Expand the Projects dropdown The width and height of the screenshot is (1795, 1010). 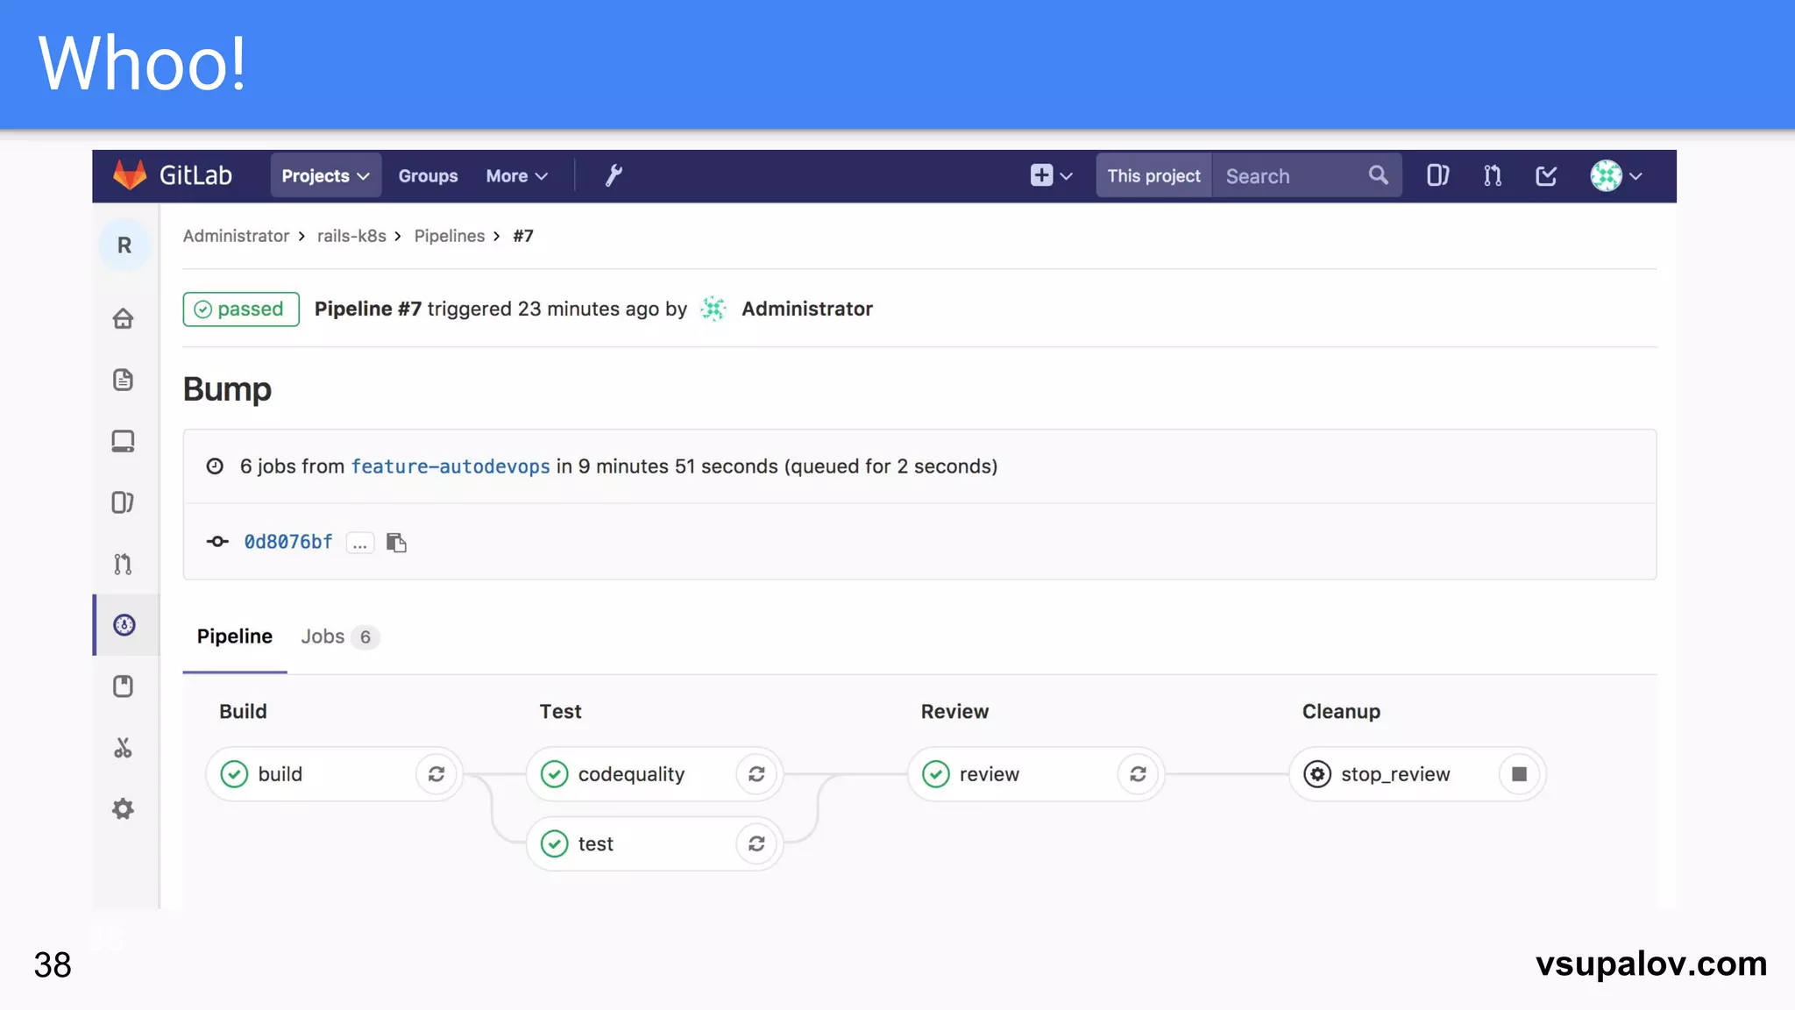point(325,176)
